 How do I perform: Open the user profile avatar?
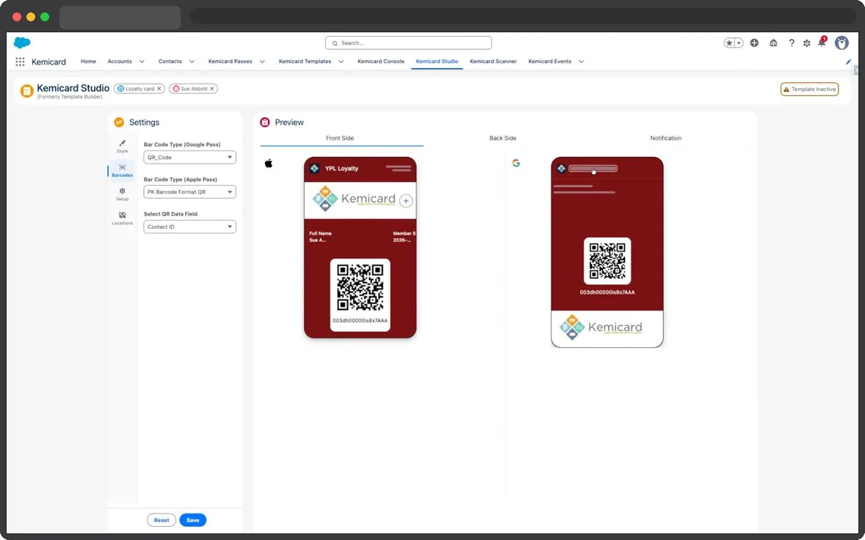point(842,43)
